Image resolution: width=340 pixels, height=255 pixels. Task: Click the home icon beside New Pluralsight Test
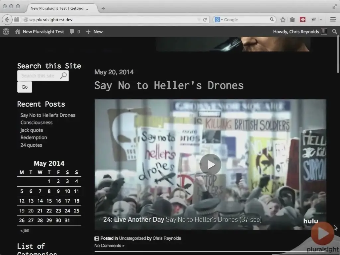[x=18, y=32]
